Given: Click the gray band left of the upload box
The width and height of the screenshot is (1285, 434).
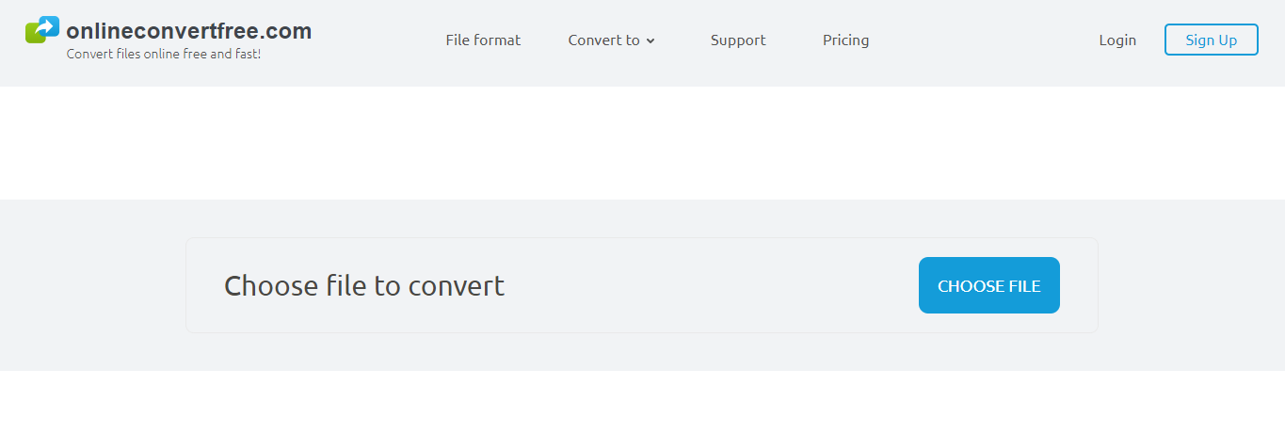Looking at the screenshot, I should click(92, 285).
